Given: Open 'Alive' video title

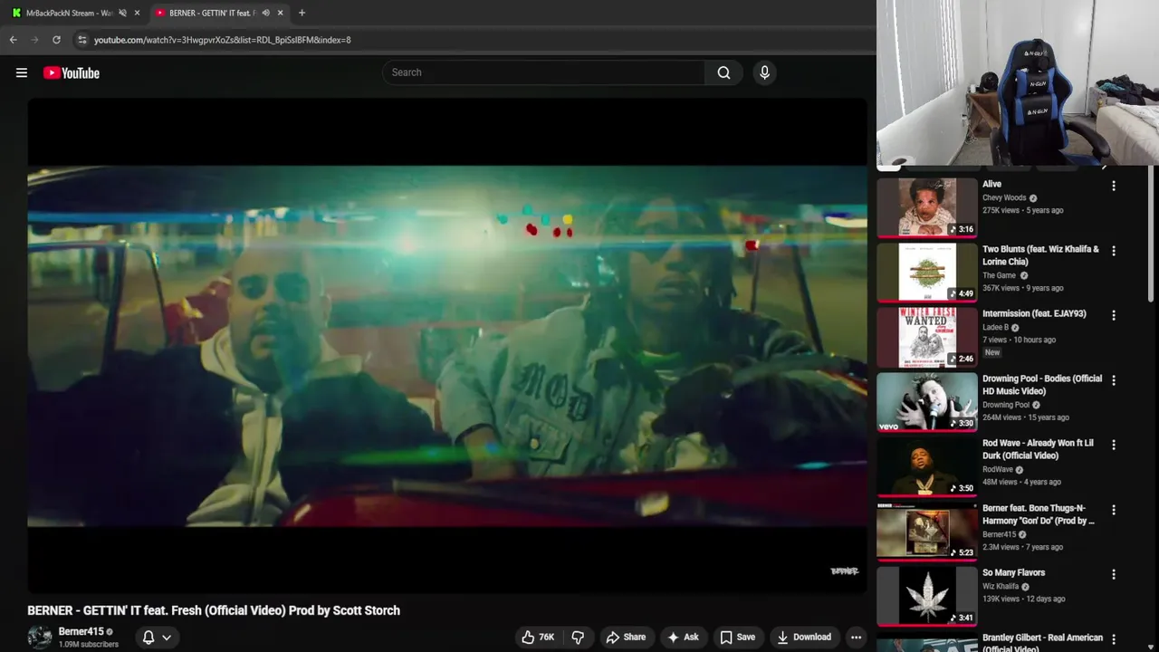Looking at the screenshot, I should coord(991,184).
